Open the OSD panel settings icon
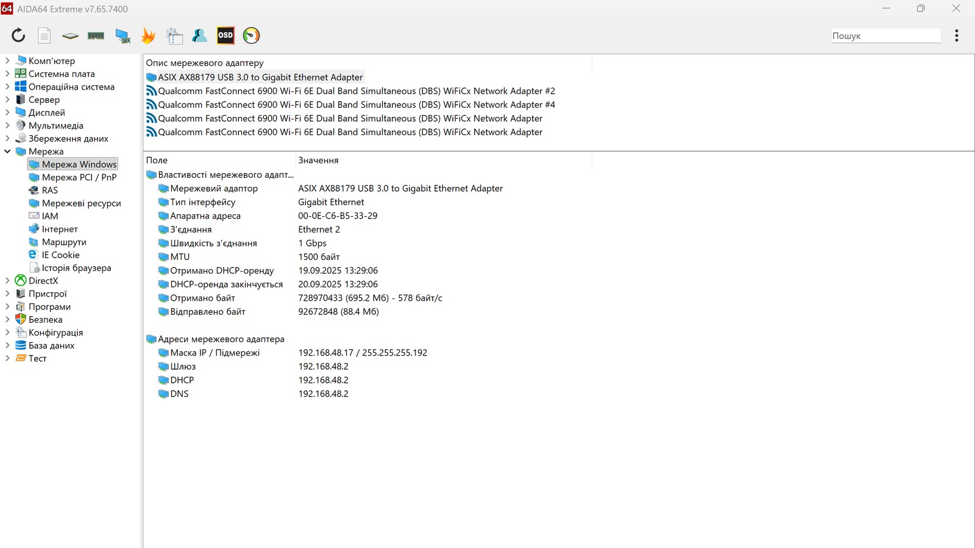The image size is (975, 548). coord(225,35)
